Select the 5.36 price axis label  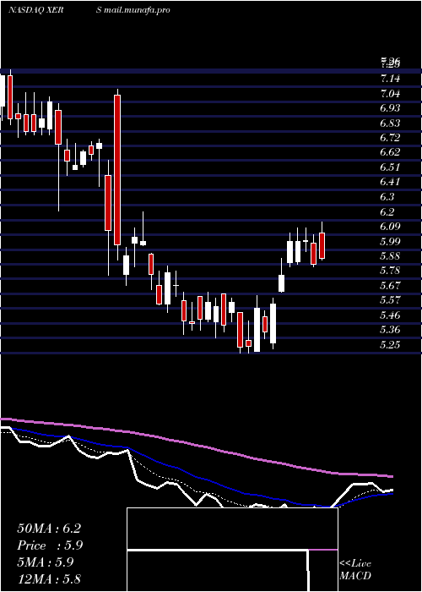tap(390, 330)
